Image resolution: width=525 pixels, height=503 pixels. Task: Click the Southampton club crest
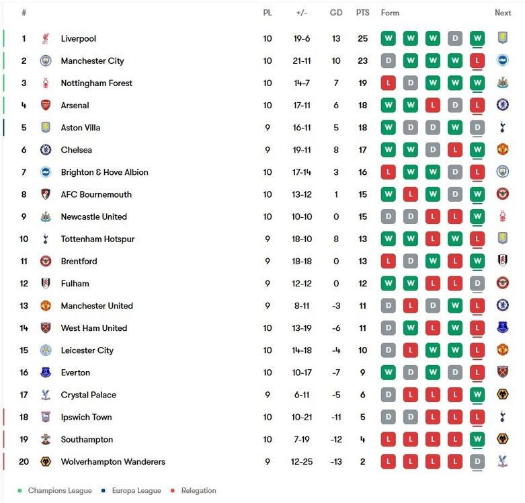coord(46,440)
